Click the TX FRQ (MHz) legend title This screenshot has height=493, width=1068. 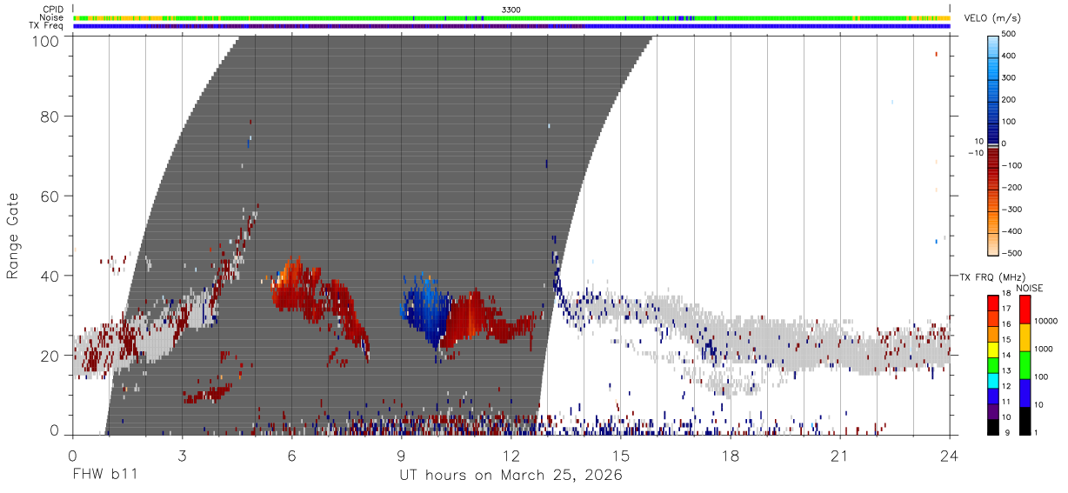991,277
